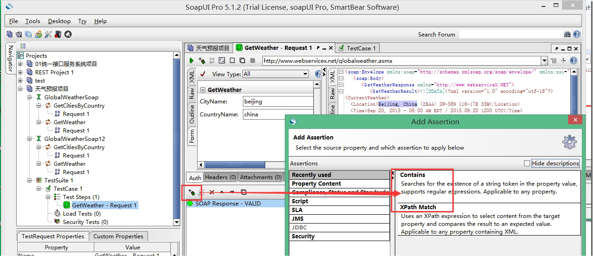Viewport: 593px width, 266px height.
Task: Expand the 01统一接口服务系统项目 project node
Action: tap(20, 64)
